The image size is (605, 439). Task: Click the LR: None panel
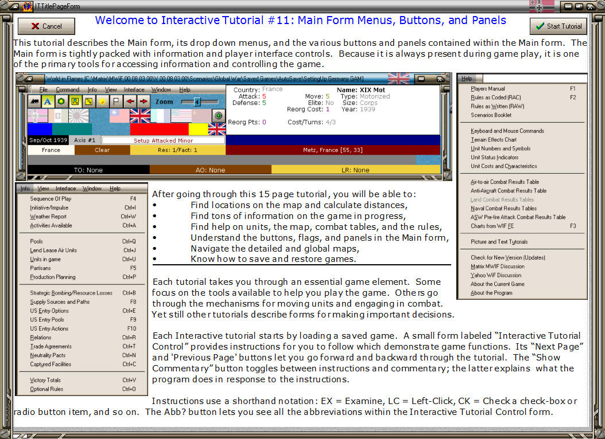point(355,170)
